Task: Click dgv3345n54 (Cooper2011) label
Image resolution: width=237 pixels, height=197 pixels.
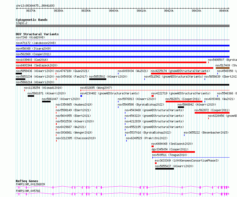Action: (x=170, y=149)
